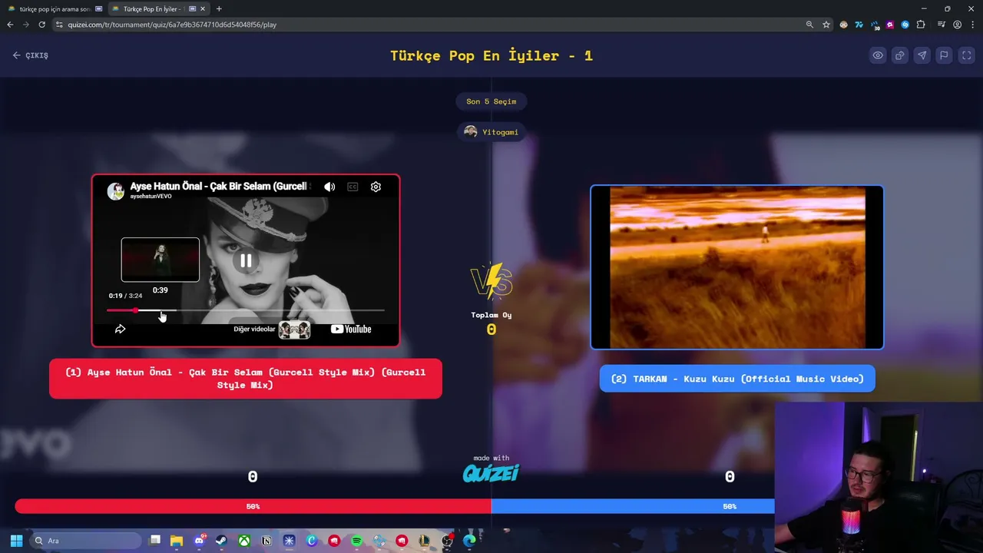This screenshot has width=983, height=553.
Task: Report quiz with the flag icon
Action: click(x=945, y=55)
